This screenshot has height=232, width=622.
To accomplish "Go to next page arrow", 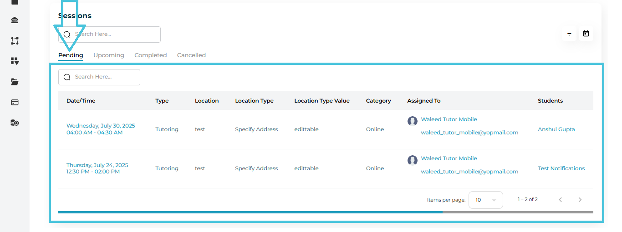I will click(580, 200).
